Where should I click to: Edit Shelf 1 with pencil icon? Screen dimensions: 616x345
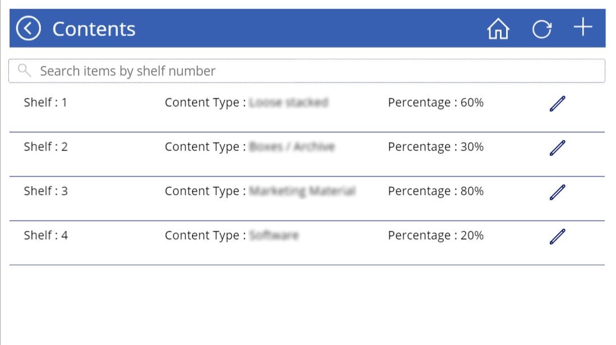tap(558, 103)
